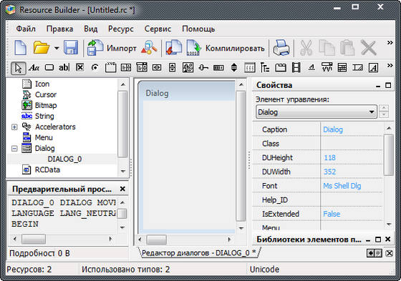
Task: Maximize the Свойства panel
Action: point(388,85)
